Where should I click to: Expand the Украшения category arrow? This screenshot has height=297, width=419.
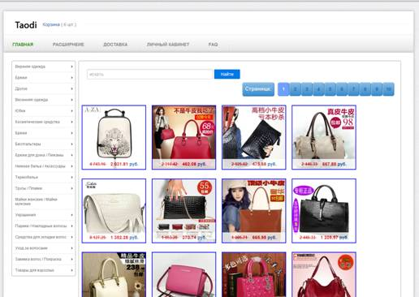[x=71, y=215]
